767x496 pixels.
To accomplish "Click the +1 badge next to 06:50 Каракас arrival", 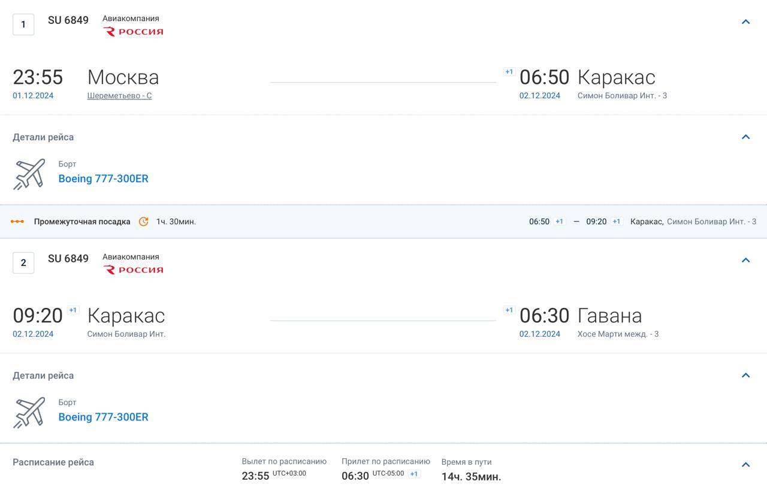I will pyautogui.click(x=509, y=72).
